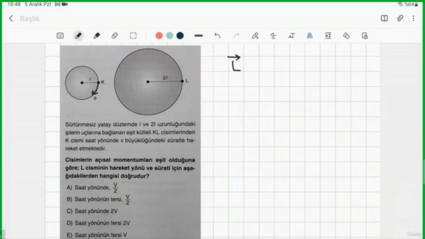The height and width of the screenshot is (239, 425).
Task: Edit the note title Başlık
Action: [x=30, y=19]
